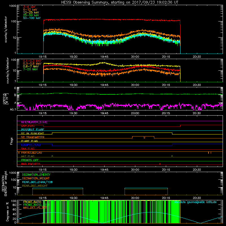Click the HESSI Observing Summary title text

click(x=119, y=3)
